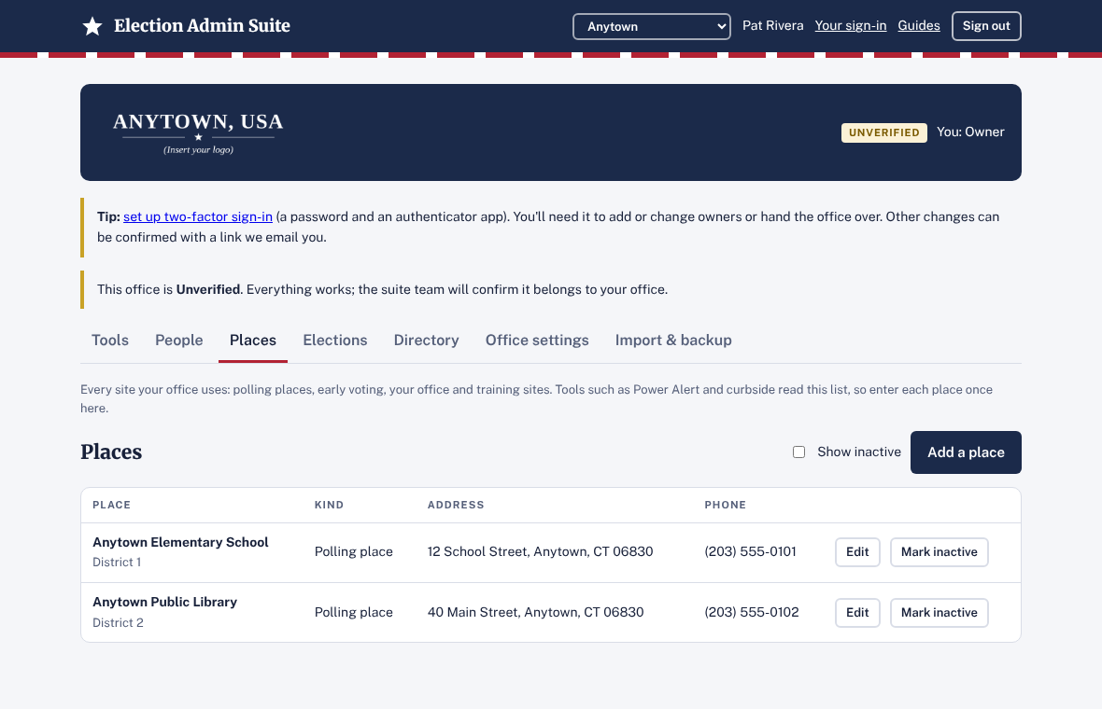Screen dimensions: 1102x709
Task: Click the PLACE column header
Action: coord(112,505)
